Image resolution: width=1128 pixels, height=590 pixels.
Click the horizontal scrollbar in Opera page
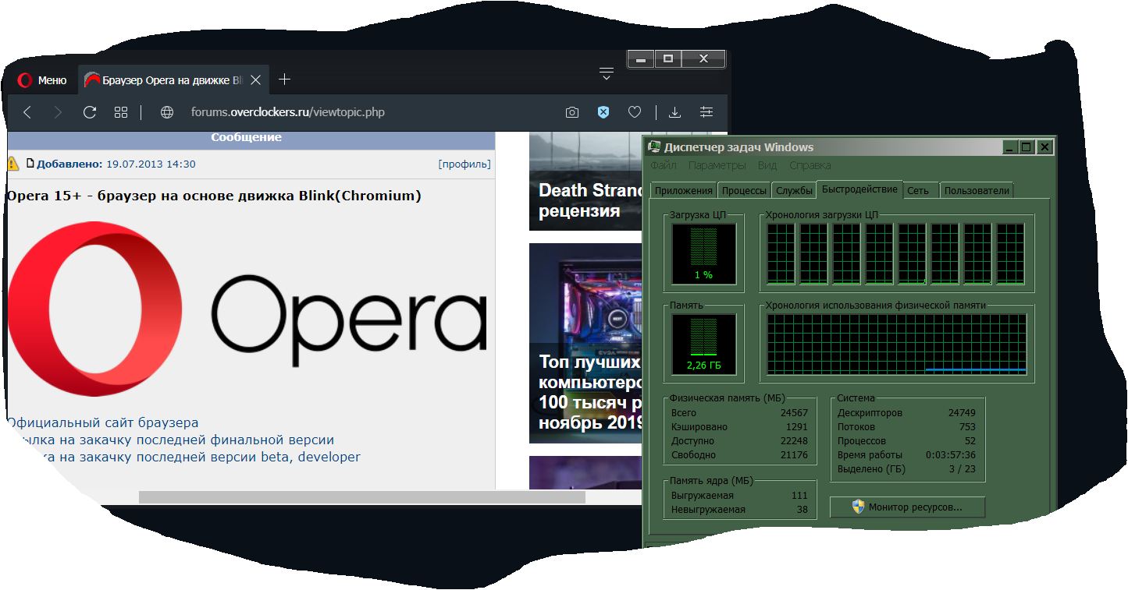click(x=362, y=497)
